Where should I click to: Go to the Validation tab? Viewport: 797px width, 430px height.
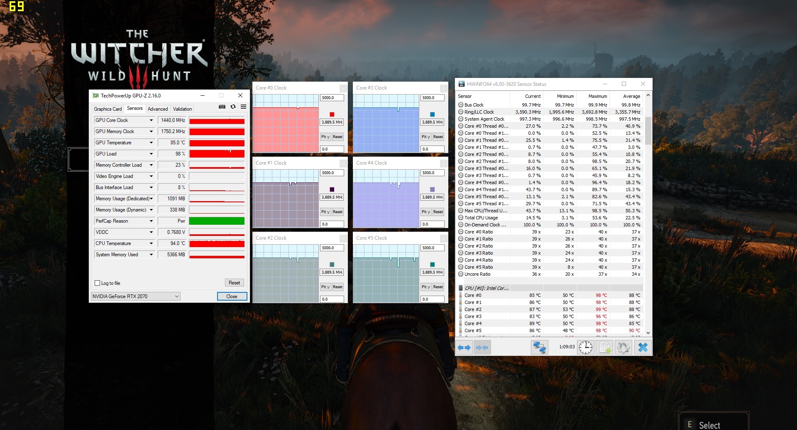pos(182,109)
